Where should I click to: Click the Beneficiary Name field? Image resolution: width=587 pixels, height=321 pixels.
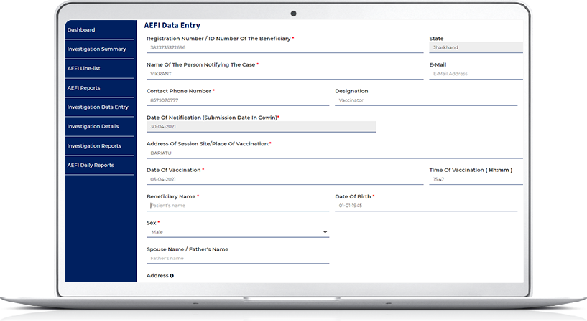click(237, 206)
